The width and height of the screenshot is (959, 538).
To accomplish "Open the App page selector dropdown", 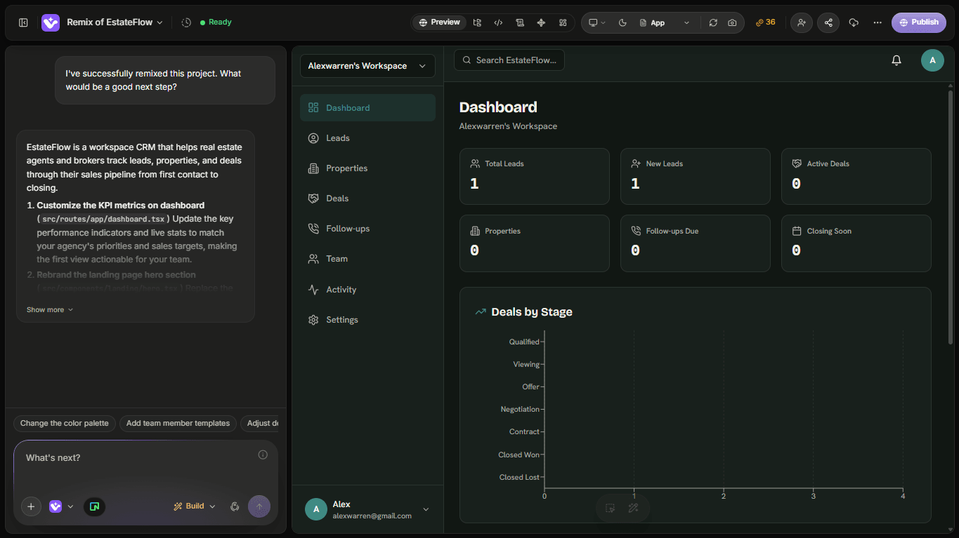I will click(x=665, y=22).
